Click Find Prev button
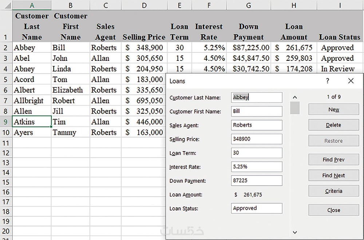 (333, 160)
